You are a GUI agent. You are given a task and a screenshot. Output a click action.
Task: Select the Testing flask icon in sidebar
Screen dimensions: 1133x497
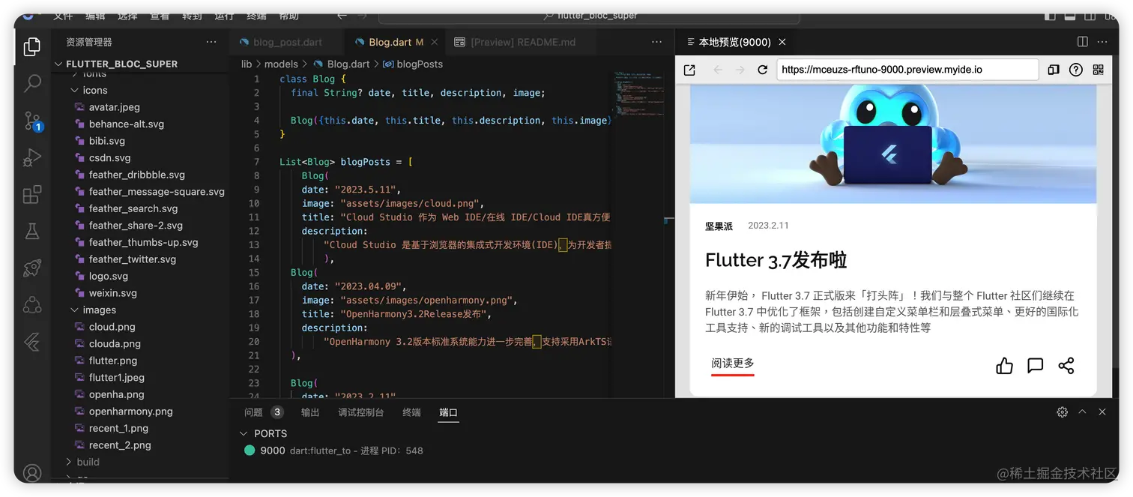coord(31,231)
